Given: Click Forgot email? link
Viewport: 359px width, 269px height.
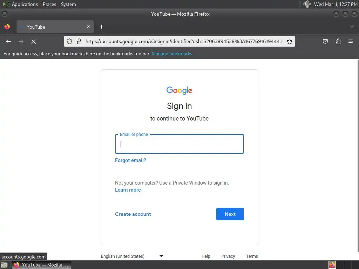Looking at the screenshot, I should pos(130,160).
